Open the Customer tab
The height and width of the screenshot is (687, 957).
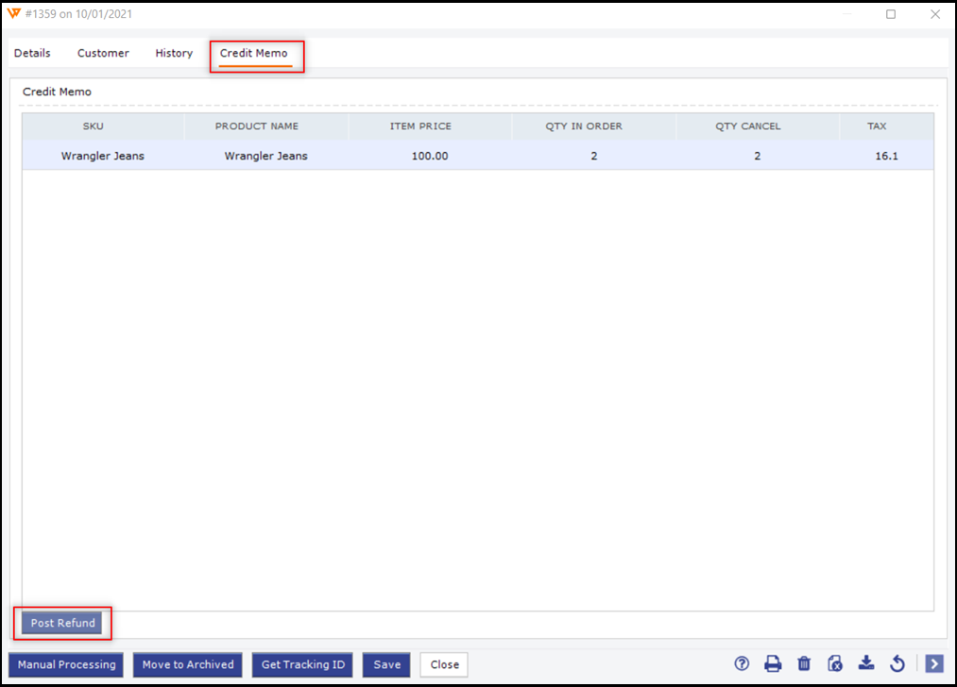[x=103, y=54]
